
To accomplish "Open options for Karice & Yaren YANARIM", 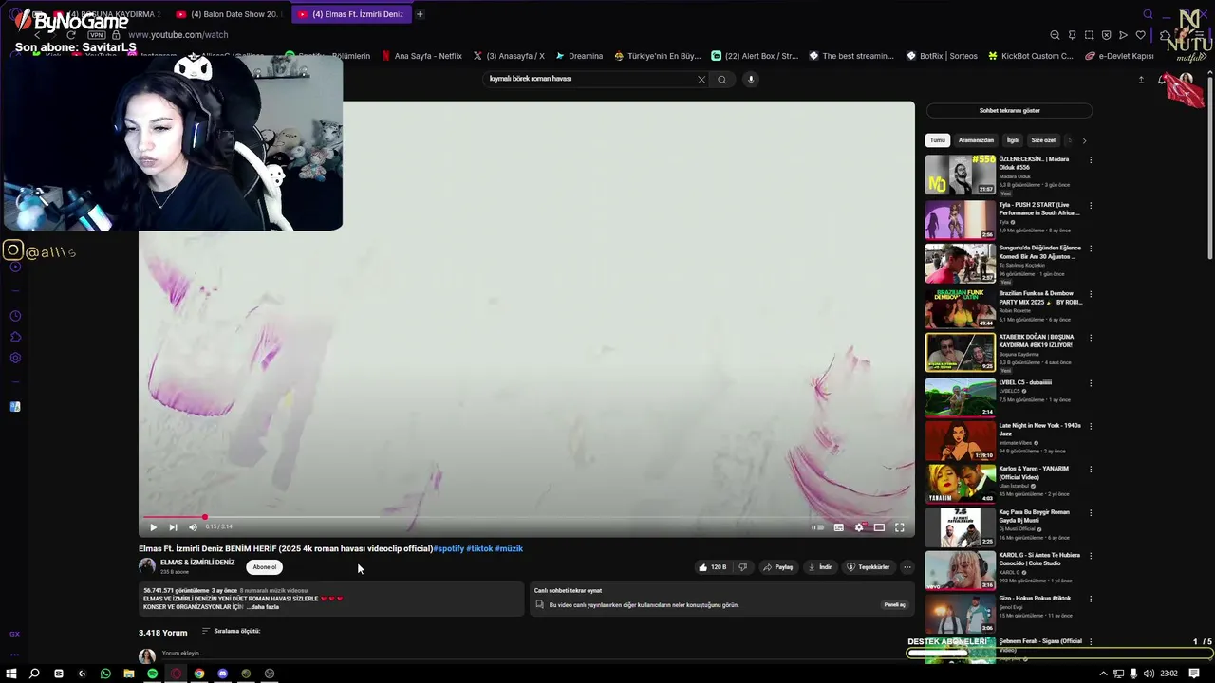I will coord(1091,469).
